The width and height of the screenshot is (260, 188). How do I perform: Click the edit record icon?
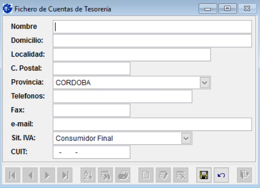point(163,175)
